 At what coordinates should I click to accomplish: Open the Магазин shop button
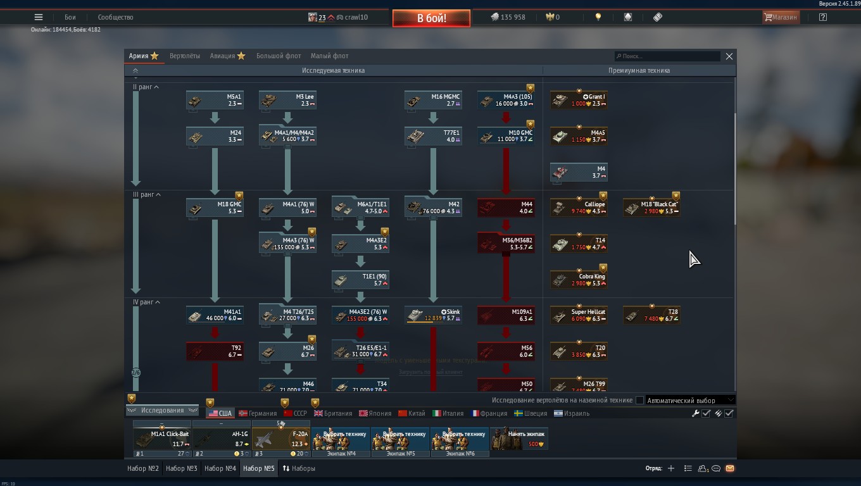coord(781,17)
